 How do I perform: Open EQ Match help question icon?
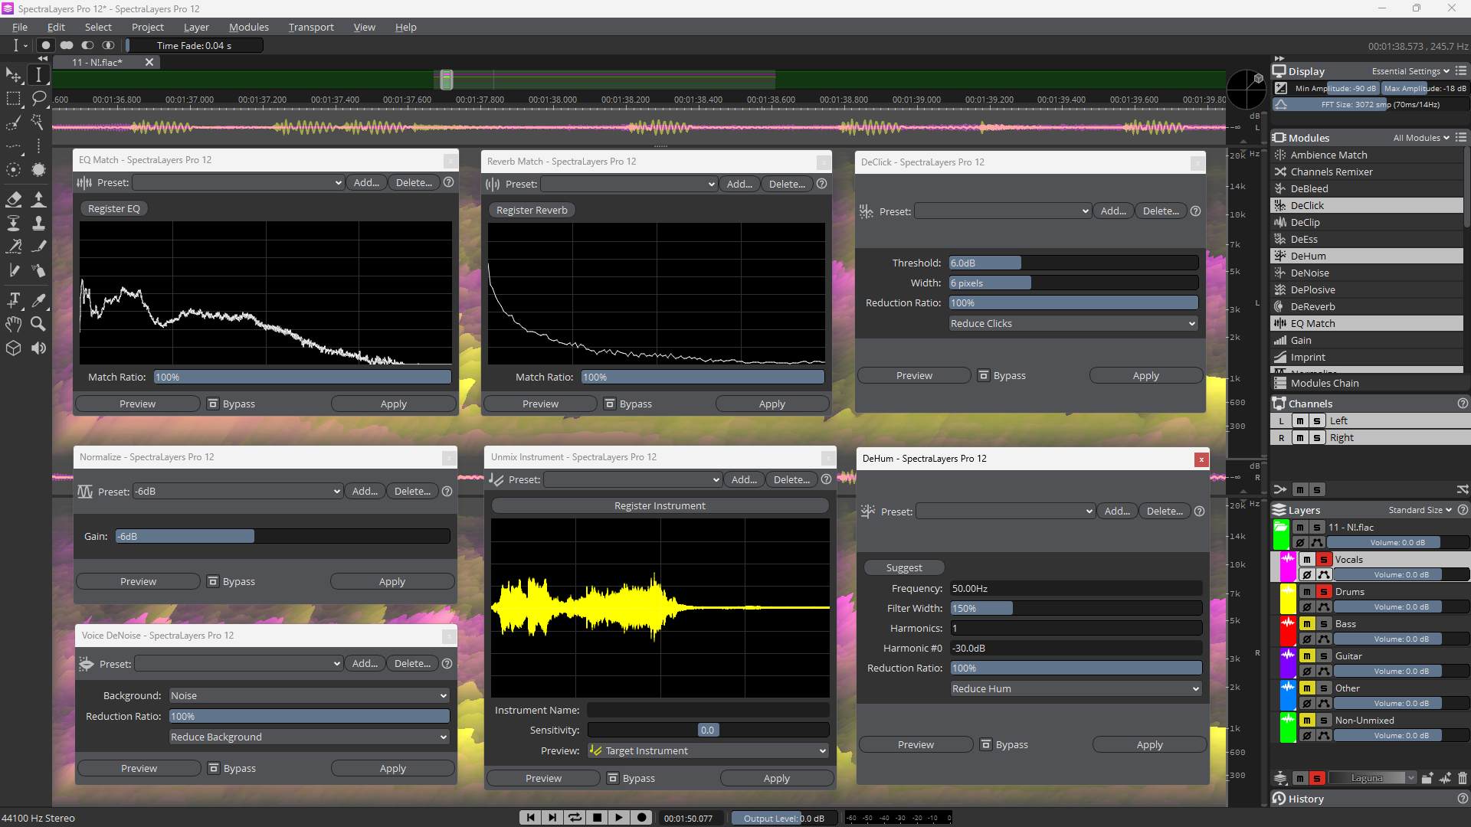click(x=449, y=182)
